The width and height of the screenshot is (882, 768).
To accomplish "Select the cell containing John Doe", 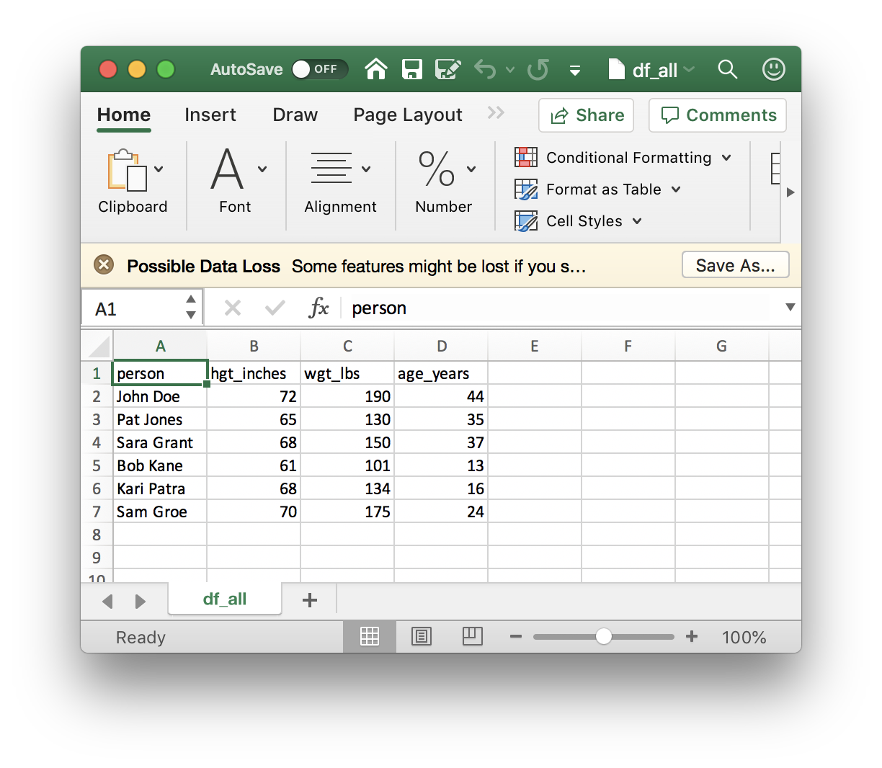I will tap(160, 396).
